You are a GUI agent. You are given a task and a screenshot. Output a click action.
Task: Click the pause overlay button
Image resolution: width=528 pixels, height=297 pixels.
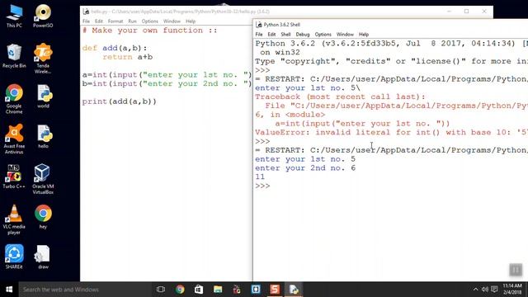click(x=516, y=270)
